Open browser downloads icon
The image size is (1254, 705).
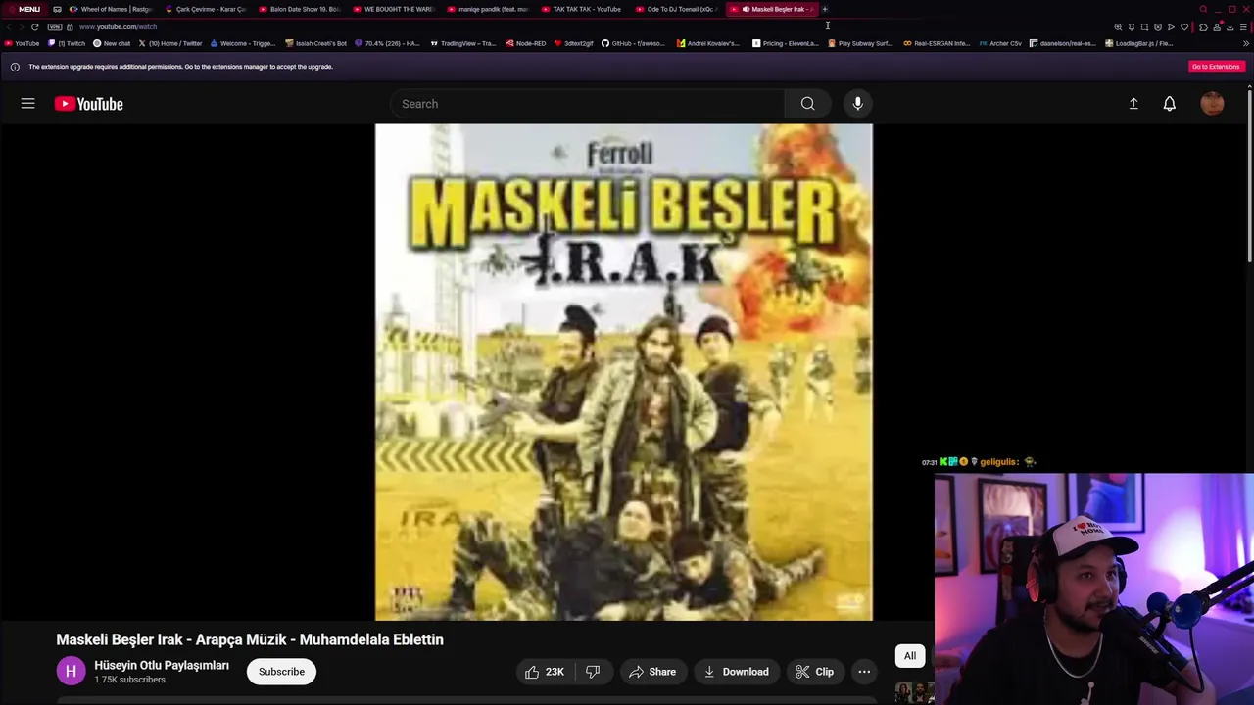[1230, 26]
